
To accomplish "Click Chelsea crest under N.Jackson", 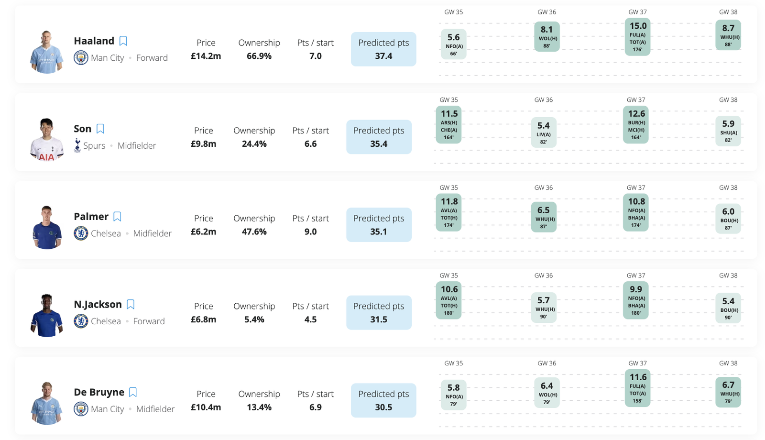I will point(81,321).
